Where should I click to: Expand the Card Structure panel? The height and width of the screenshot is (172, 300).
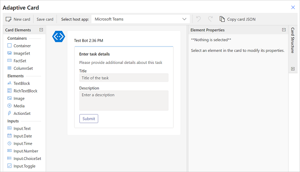(293, 69)
